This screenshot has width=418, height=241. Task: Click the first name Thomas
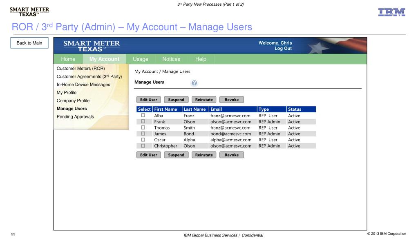(162, 128)
